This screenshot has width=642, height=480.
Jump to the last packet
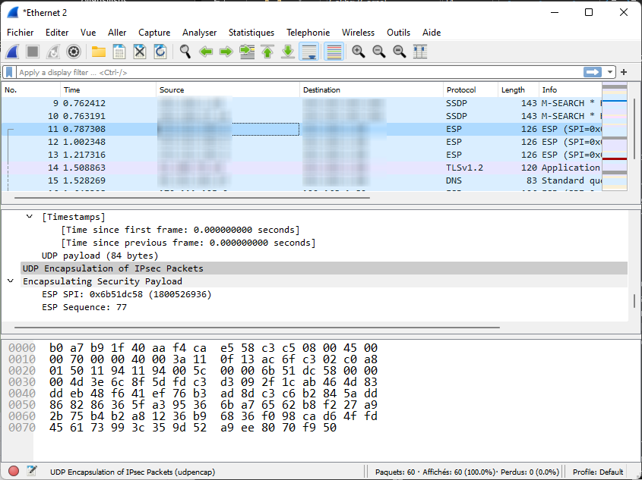pos(288,52)
